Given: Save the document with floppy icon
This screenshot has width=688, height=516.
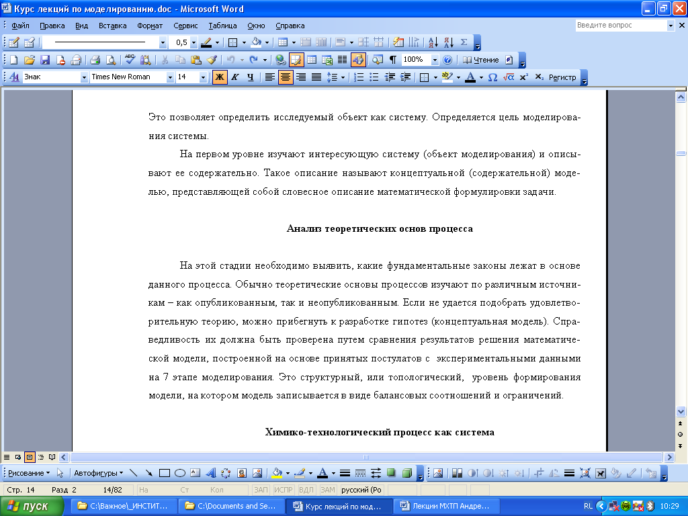Looking at the screenshot, I should [x=45, y=60].
